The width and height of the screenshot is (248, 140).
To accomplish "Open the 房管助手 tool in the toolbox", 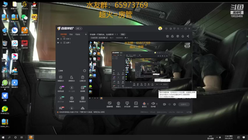I will pos(72,79).
